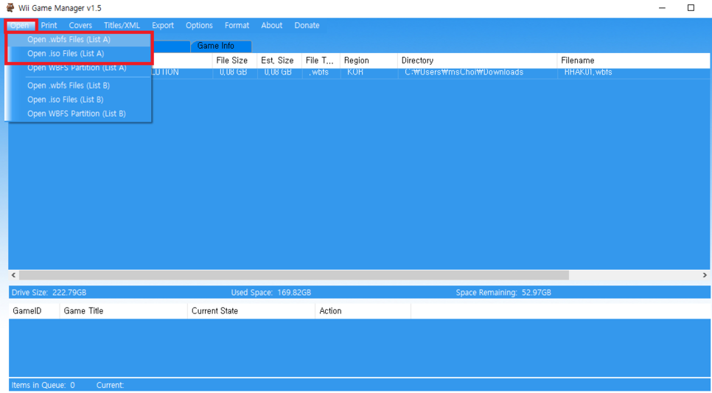Image resolution: width=712 pixels, height=393 pixels.
Task: Choose Open .wbfs Files (List B)
Action: coord(78,86)
